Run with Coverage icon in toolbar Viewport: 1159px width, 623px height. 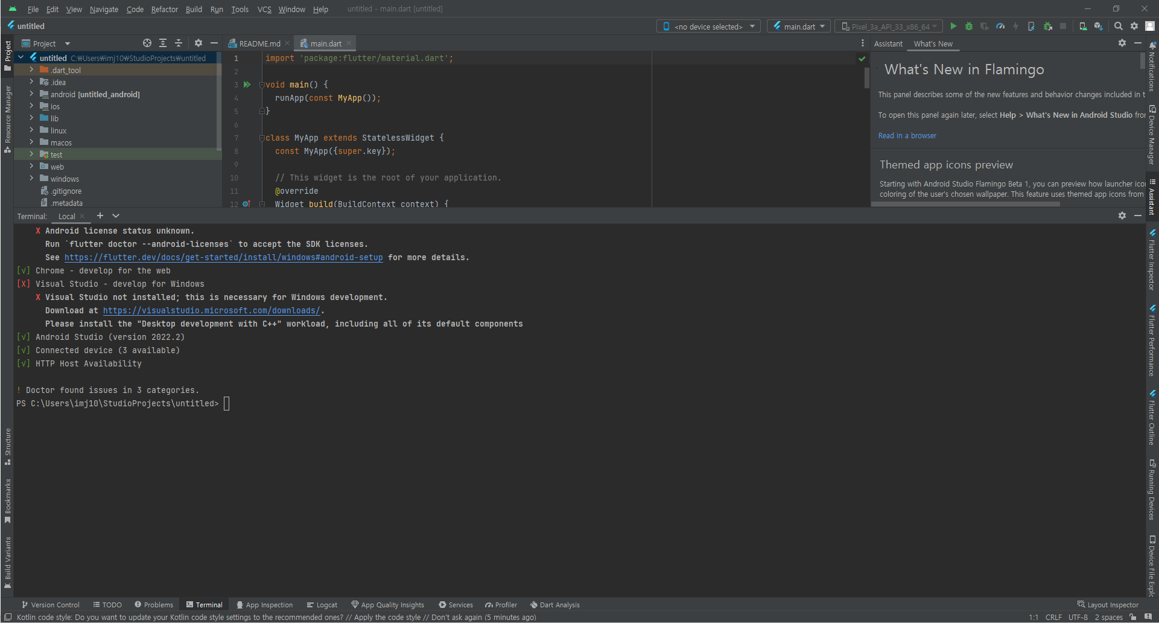[x=985, y=26]
